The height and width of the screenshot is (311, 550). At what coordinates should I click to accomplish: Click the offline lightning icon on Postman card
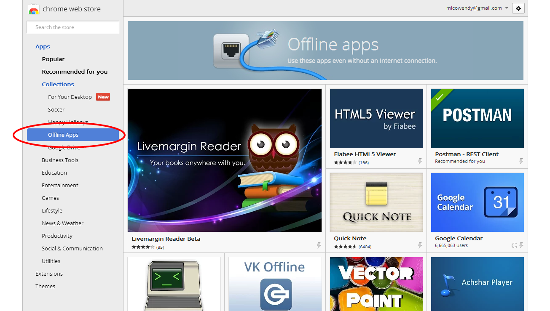tap(521, 162)
